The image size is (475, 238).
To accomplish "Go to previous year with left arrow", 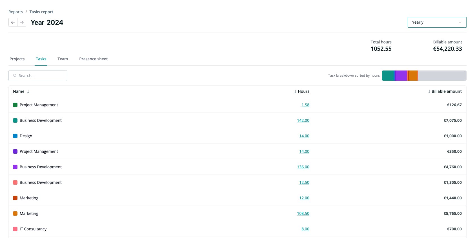I will click(x=13, y=22).
